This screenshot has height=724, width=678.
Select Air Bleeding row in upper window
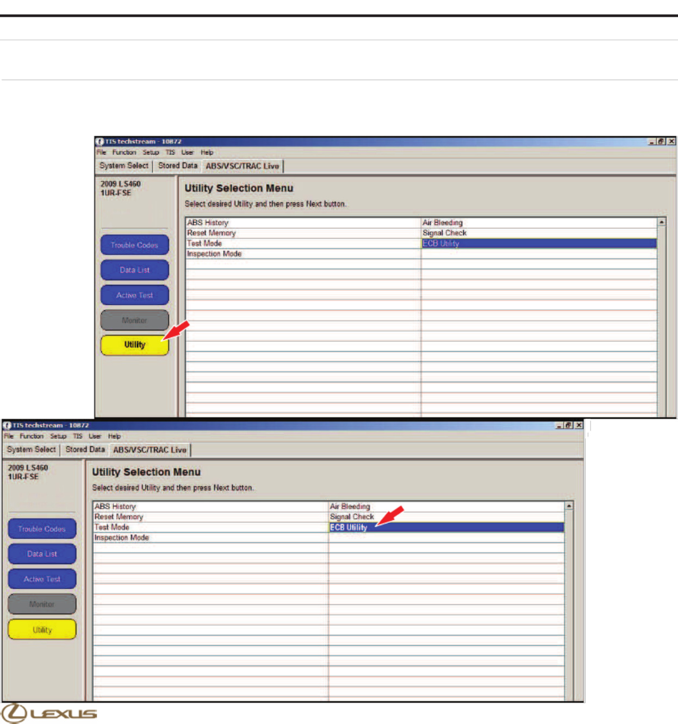click(539, 223)
